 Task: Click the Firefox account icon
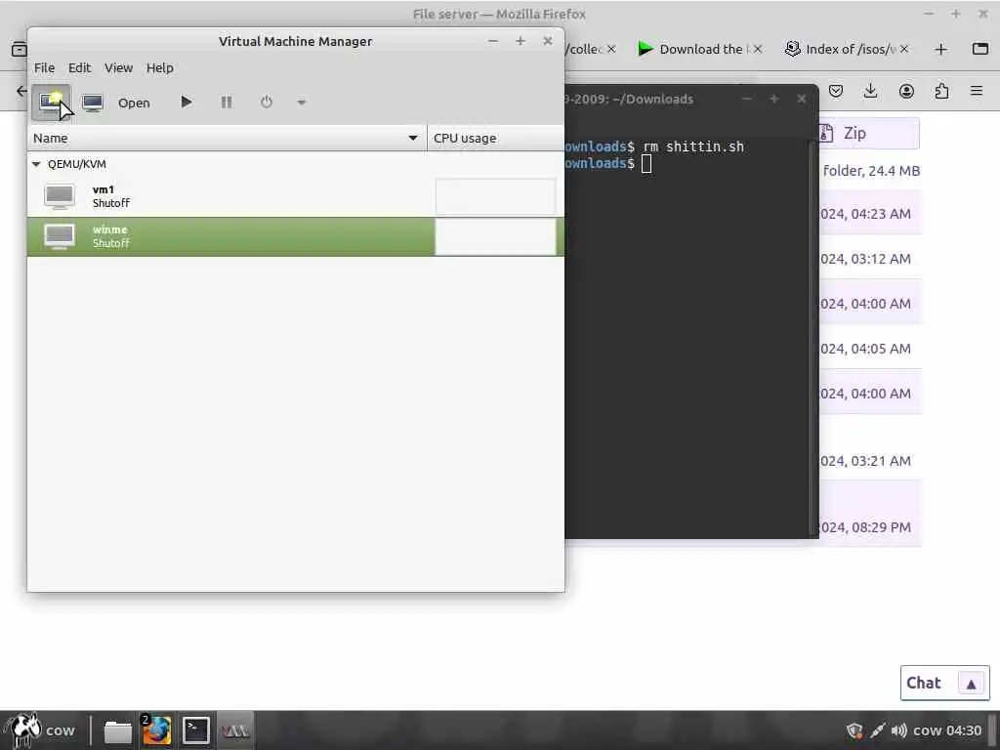906,91
